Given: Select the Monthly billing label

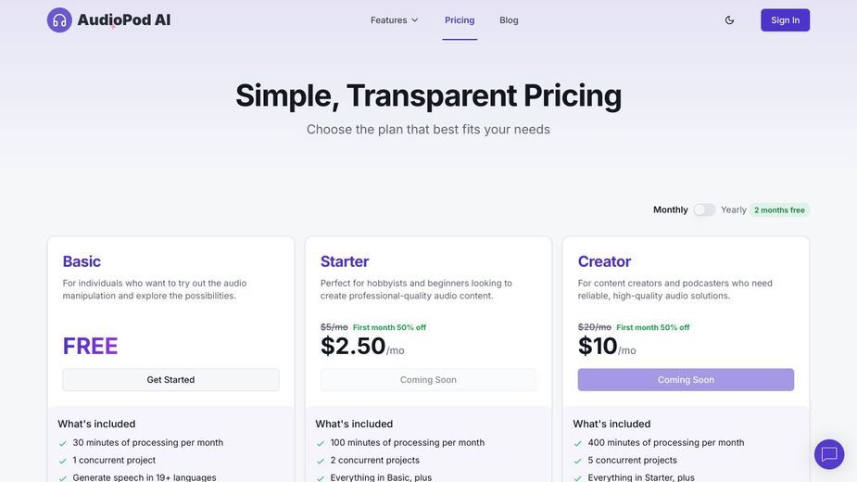Looking at the screenshot, I should pos(670,209).
